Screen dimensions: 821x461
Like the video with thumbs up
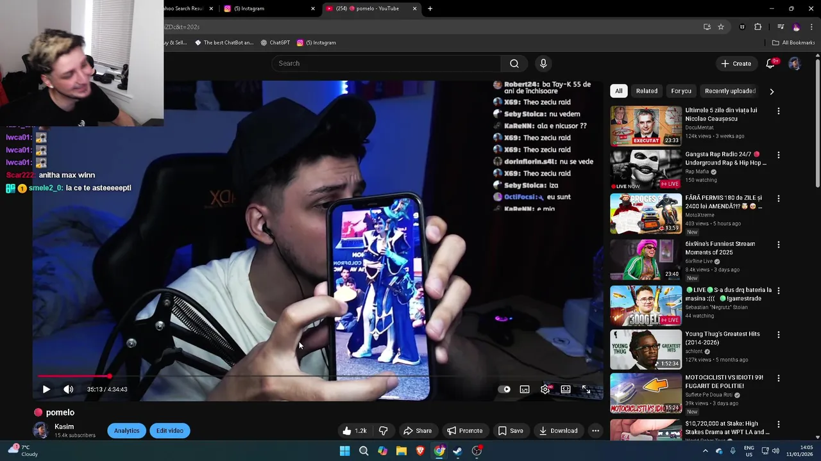click(x=355, y=431)
